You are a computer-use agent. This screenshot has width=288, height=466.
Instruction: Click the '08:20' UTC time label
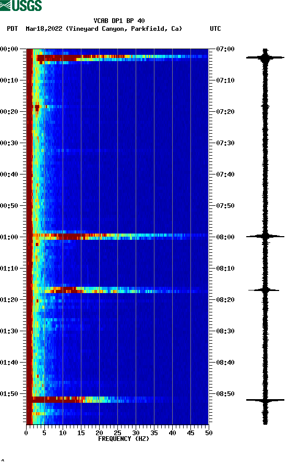click(225, 300)
